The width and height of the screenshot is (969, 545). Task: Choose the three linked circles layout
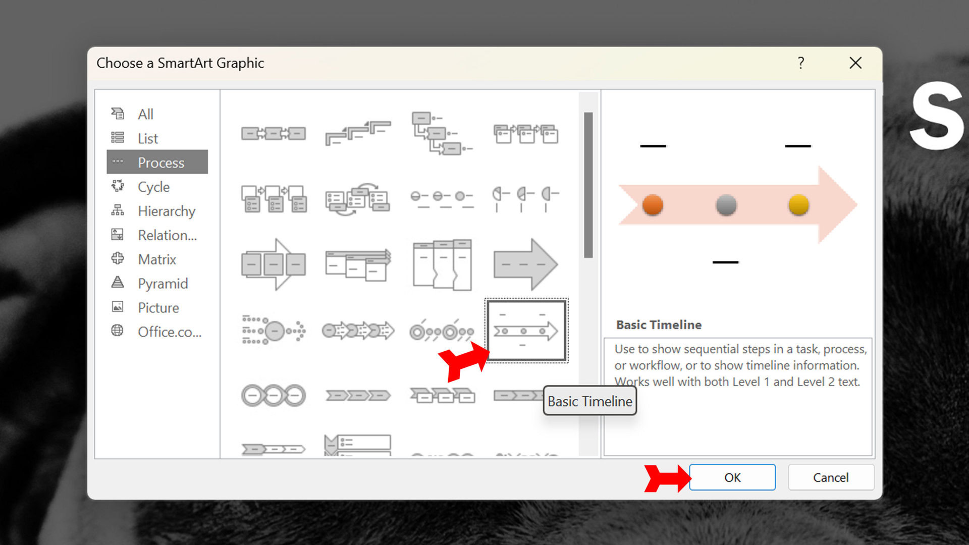click(273, 395)
